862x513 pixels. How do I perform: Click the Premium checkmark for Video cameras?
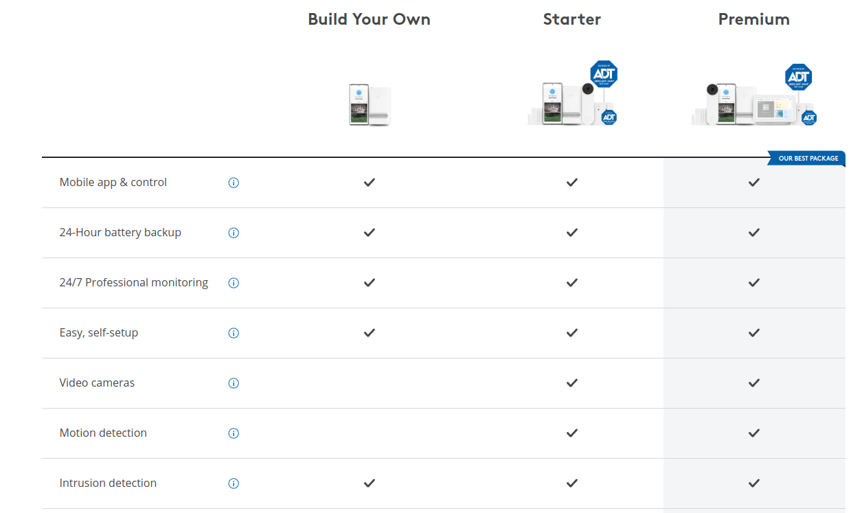(x=753, y=383)
